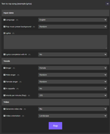Click the Input data section header
The image size is (110, 134).
(x=55, y=13)
